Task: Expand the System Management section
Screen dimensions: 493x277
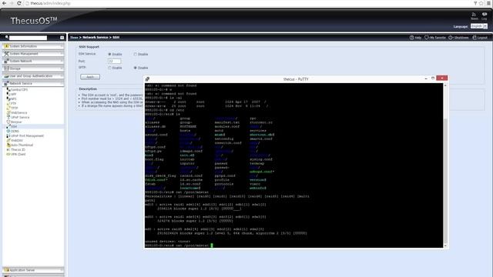Action: click(x=33, y=54)
